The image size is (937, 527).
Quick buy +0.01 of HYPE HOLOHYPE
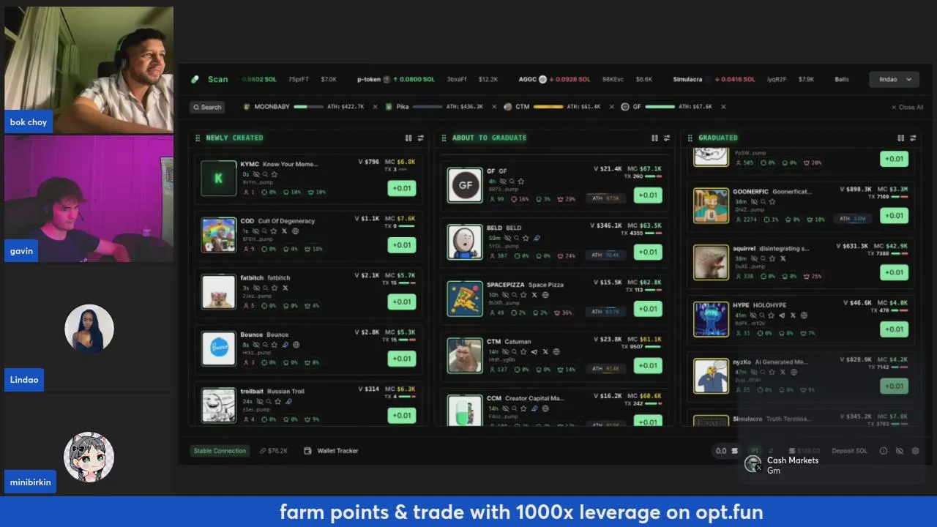pos(894,329)
